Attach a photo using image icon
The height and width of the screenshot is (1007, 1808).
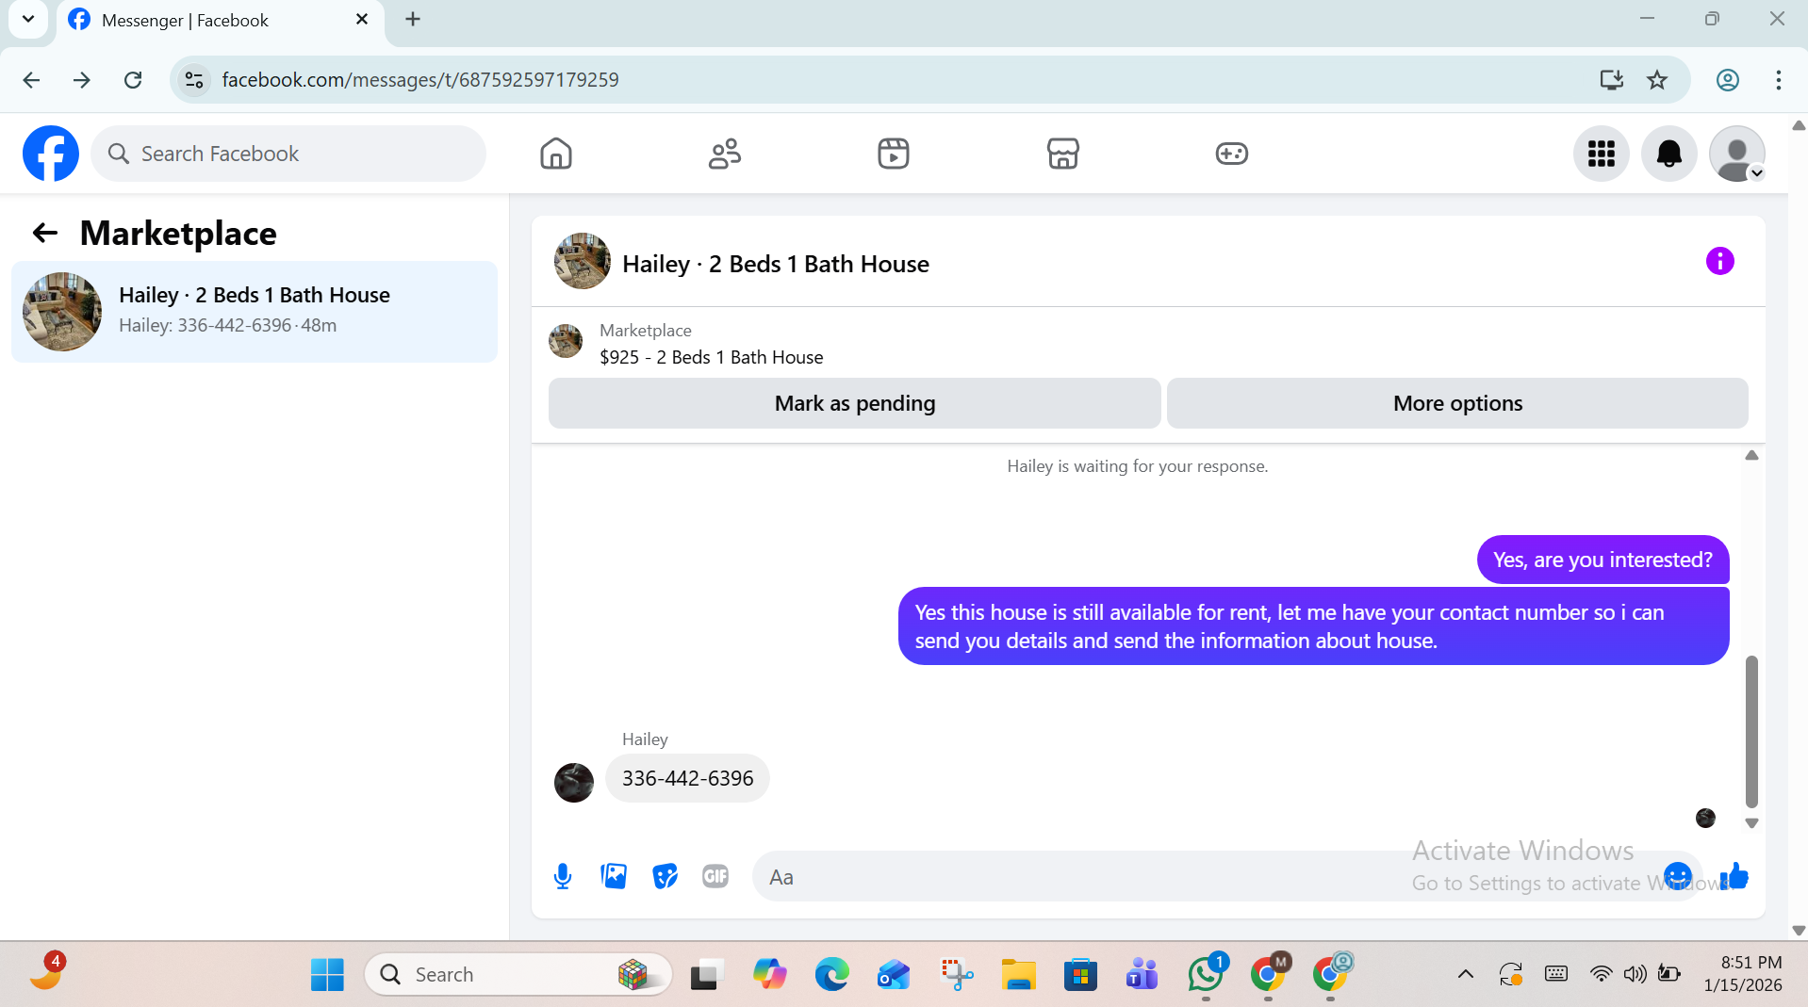[x=614, y=877]
